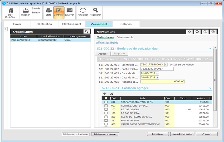Click the scrollbar up arrow
This screenshot has height=142, width=224.
pyautogui.click(x=215, y=48)
